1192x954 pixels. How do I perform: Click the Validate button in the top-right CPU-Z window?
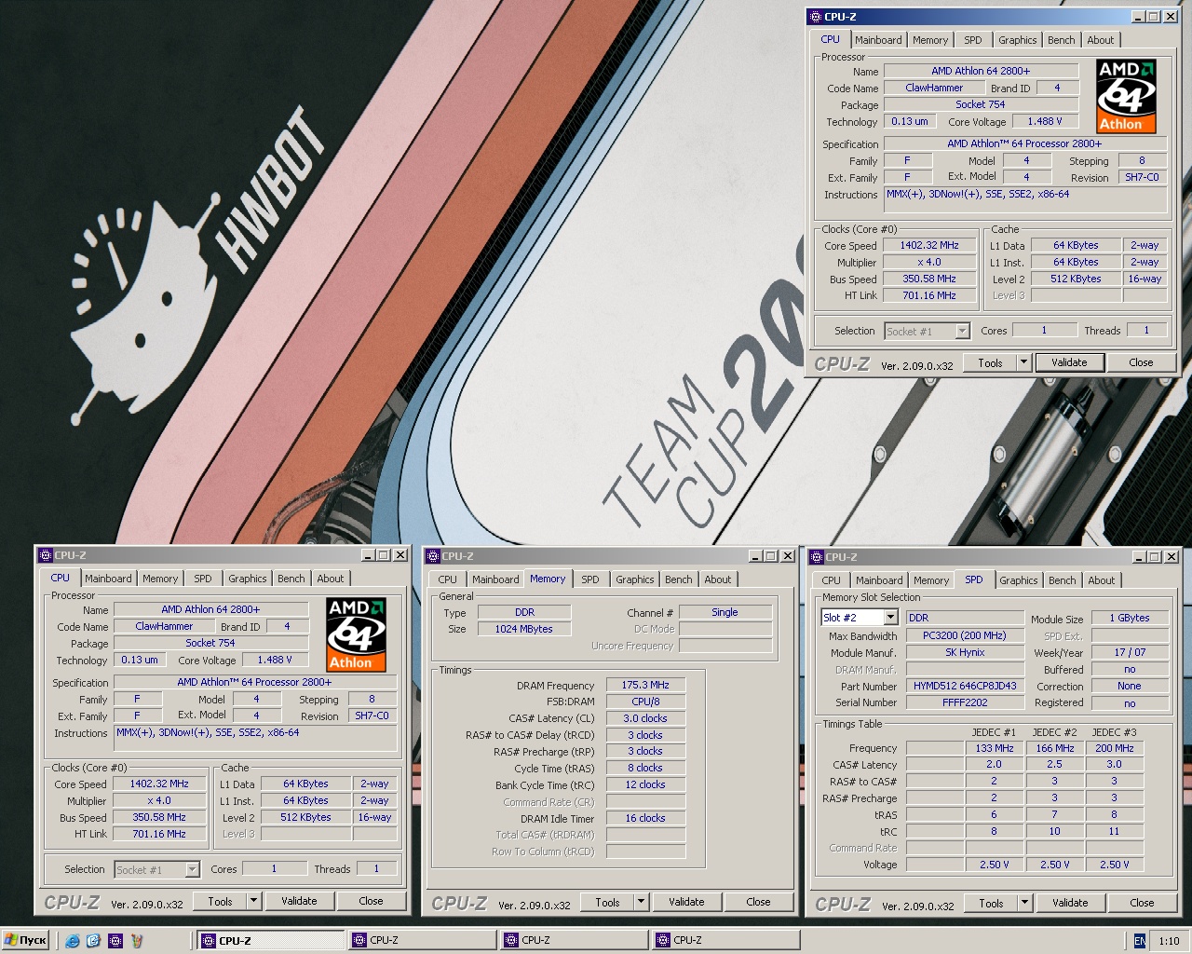click(x=1069, y=362)
